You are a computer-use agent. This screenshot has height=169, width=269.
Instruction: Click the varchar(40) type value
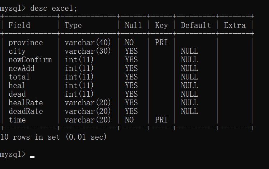click(x=88, y=43)
